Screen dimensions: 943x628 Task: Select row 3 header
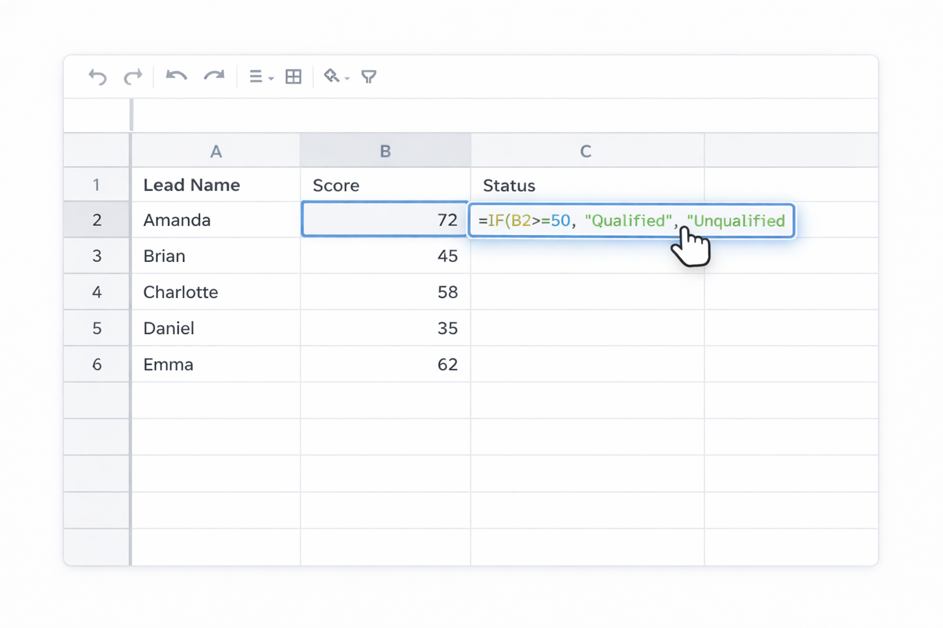pos(96,256)
